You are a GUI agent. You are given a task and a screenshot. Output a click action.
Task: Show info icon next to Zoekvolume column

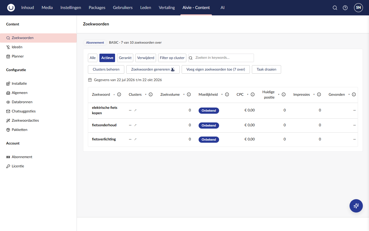point(189,94)
